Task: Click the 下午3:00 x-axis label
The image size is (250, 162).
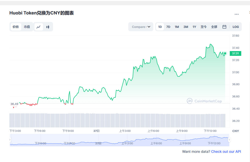Action: [x=15, y=131]
